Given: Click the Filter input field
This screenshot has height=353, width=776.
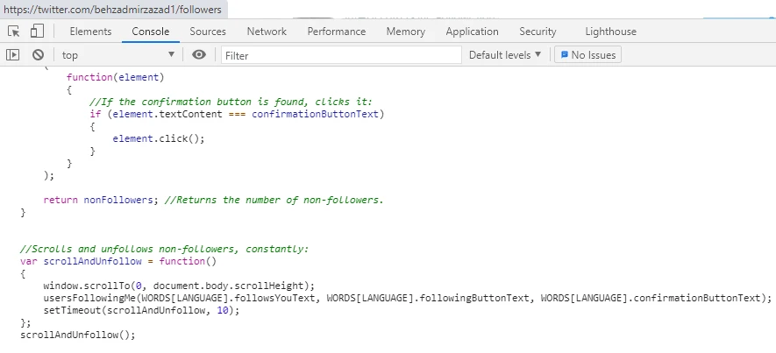Looking at the screenshot, I should click(340, 54).
